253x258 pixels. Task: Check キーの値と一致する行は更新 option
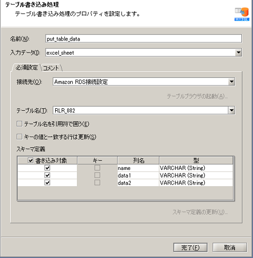pos(19,137)
